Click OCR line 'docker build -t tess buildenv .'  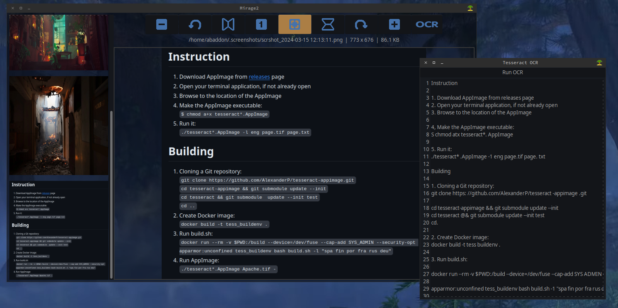tap(466, 245)
